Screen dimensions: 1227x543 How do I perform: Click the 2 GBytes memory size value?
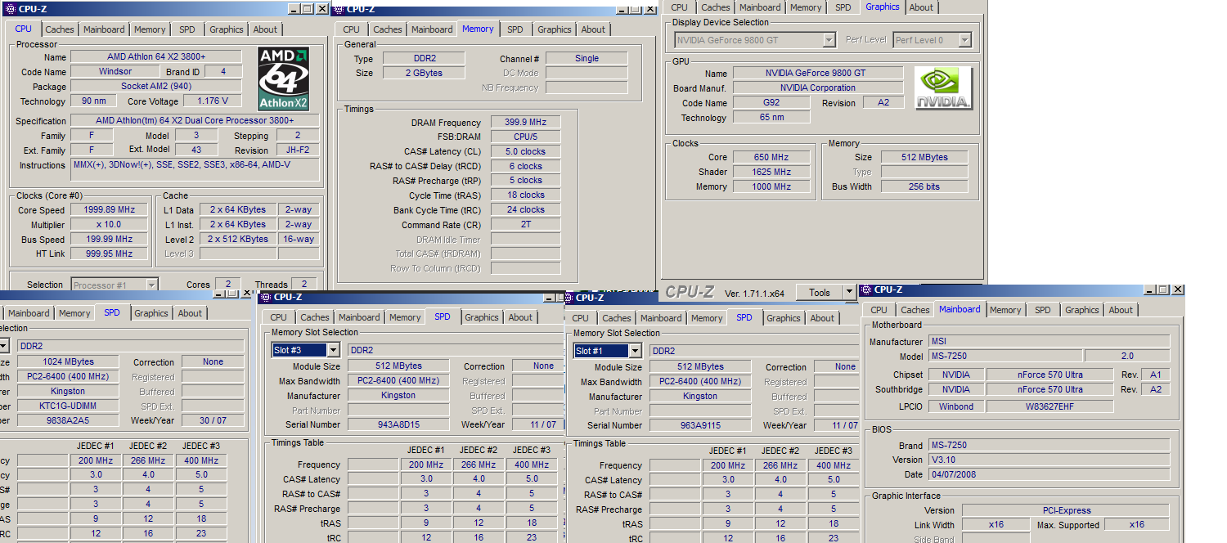pyautogui.click(x=423, y=73)
